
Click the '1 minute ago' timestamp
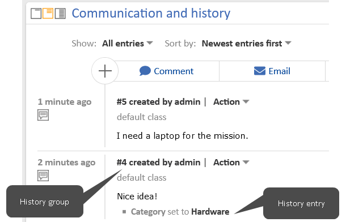65,102
